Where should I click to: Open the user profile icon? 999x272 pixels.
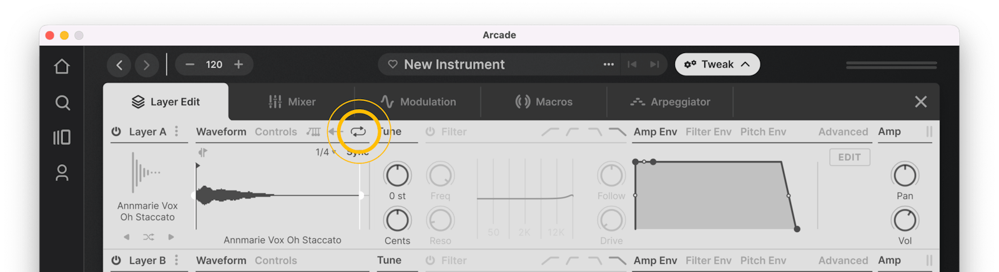pos(62,173)
